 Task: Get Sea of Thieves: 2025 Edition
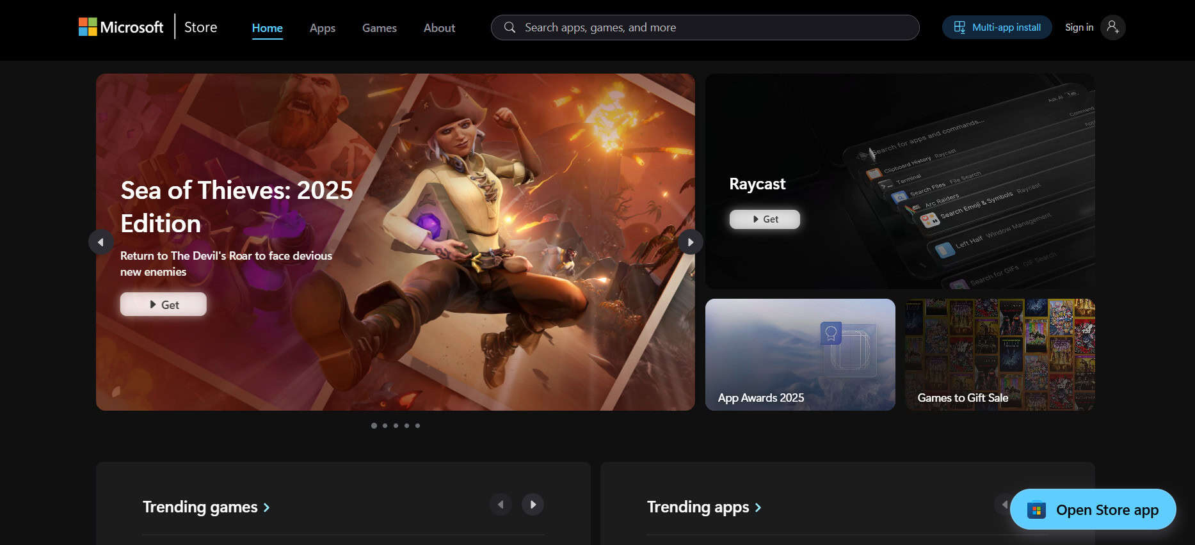tap(163, 304)
